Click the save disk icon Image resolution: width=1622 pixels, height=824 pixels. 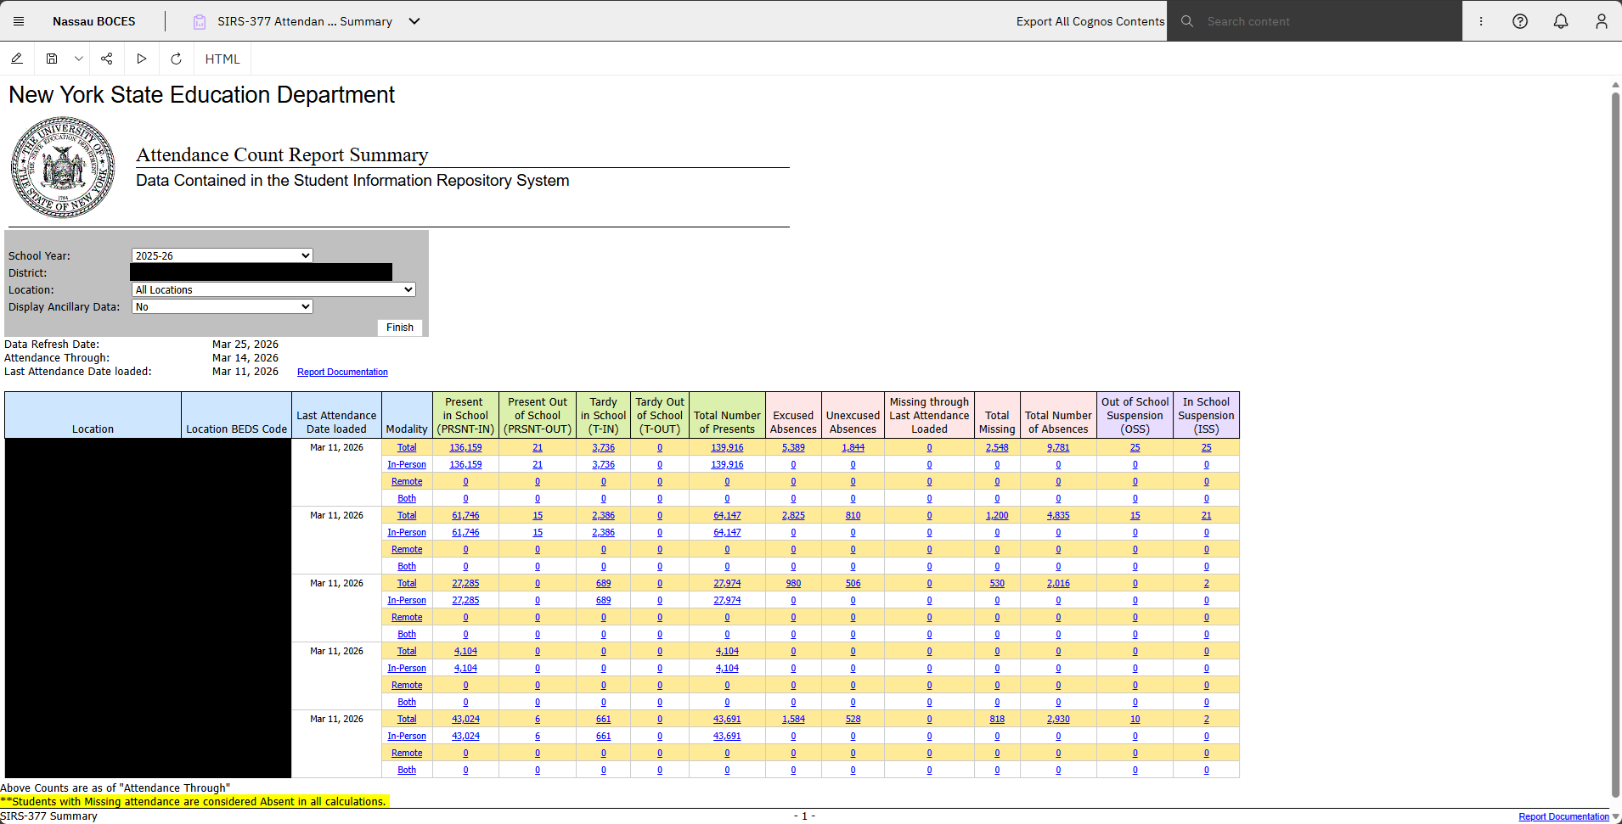pos(52,59)
